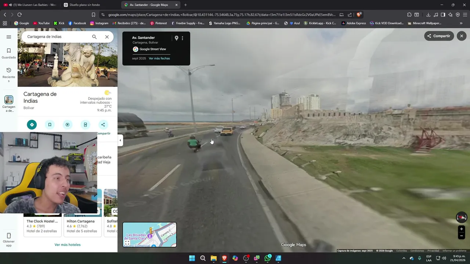The width and height of the screenshot is (470, 264).
Task: Open Guardado saved places in sidebar
Action: point(9,54)
